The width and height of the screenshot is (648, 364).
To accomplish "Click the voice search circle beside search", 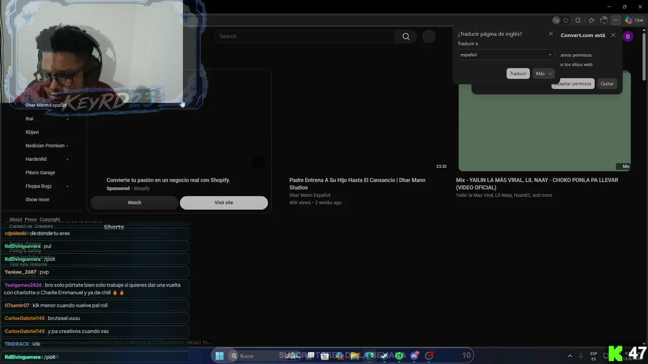I will point(429,36).
